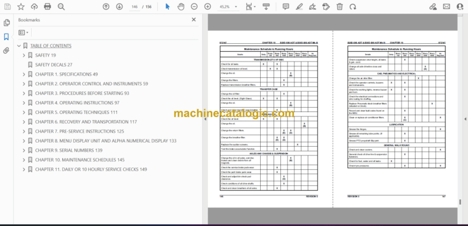Go to CHAPTER 9. SERIAL NUMBERS 139
The image size is (468, 226).
[69, 150]
